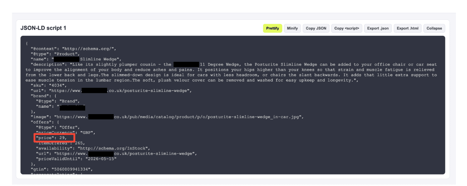Click the 265 item offered value
The width and height of the screenshot is (467, 186).
click(79, 143)
